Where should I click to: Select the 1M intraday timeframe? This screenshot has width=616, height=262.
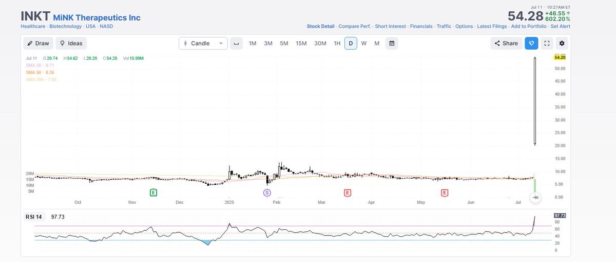pyautogui.click(x=253, y=43)
